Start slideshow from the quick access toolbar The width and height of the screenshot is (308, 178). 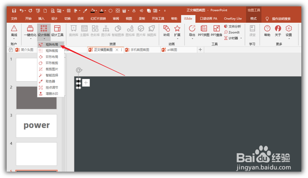point(38,10)
